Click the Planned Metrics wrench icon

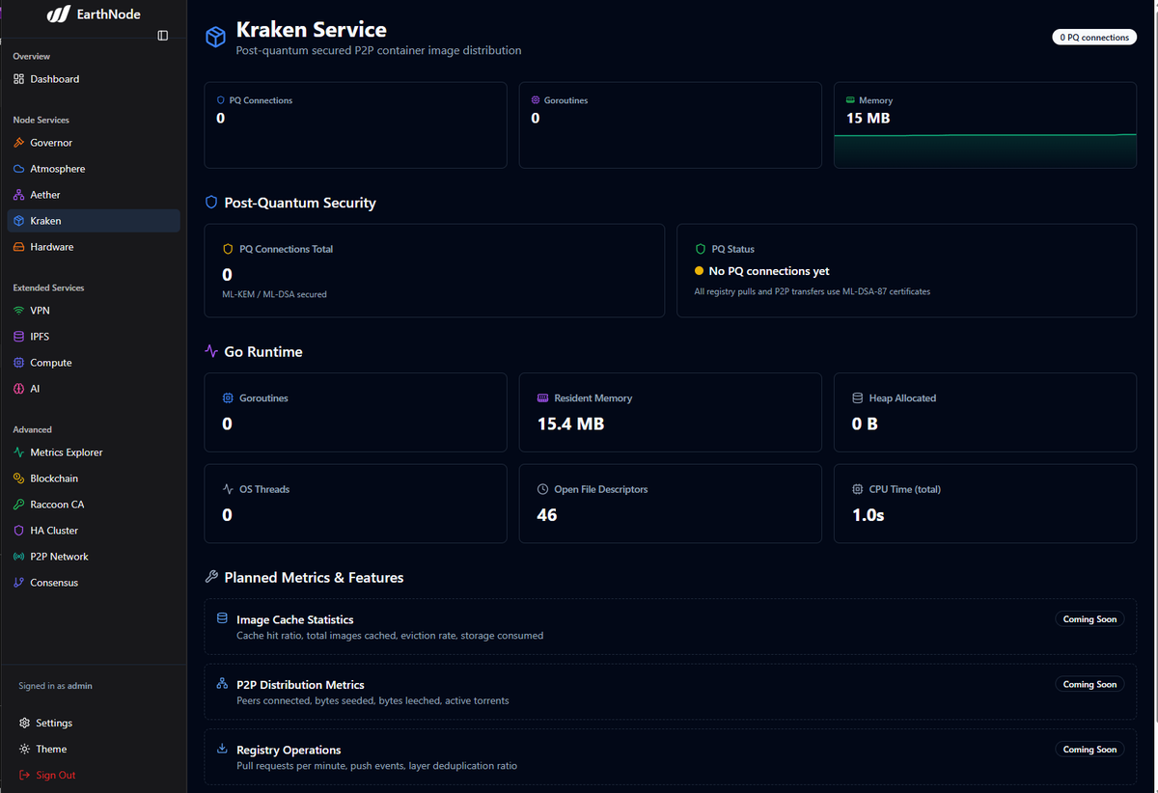[x=211, y=577]
